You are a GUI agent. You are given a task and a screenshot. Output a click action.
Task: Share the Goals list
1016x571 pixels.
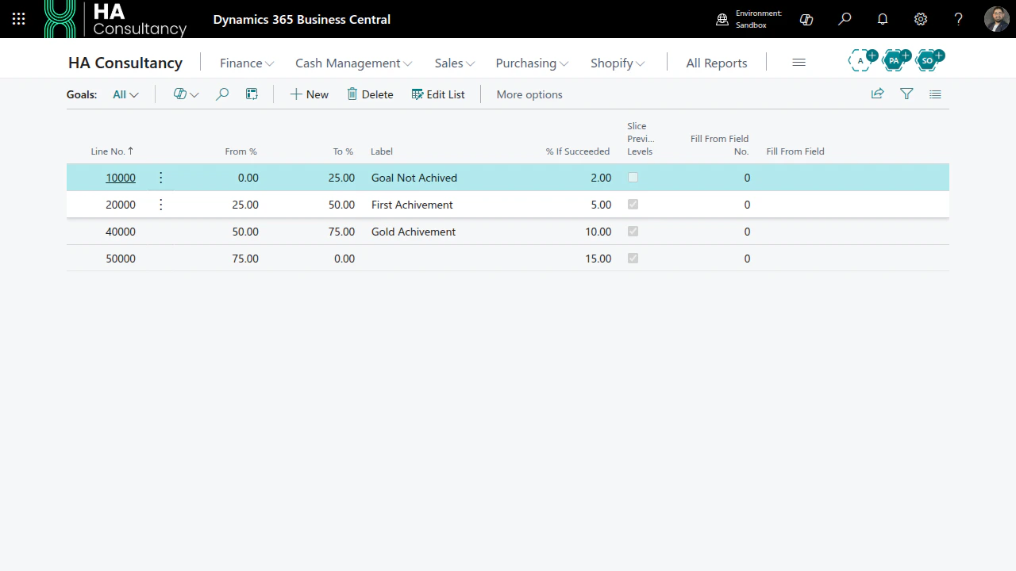pos(877,94)
